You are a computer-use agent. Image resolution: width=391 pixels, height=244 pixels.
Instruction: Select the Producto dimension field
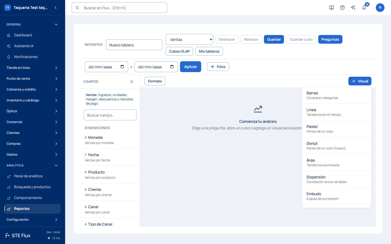(x=110, y=175)
